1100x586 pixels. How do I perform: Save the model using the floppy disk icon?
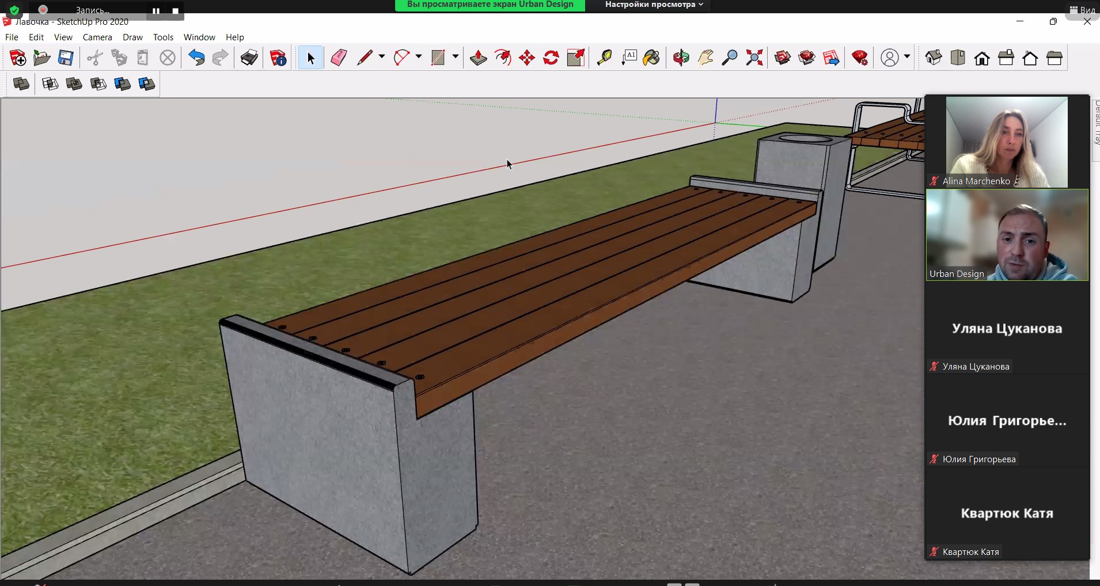coord(66,58)
